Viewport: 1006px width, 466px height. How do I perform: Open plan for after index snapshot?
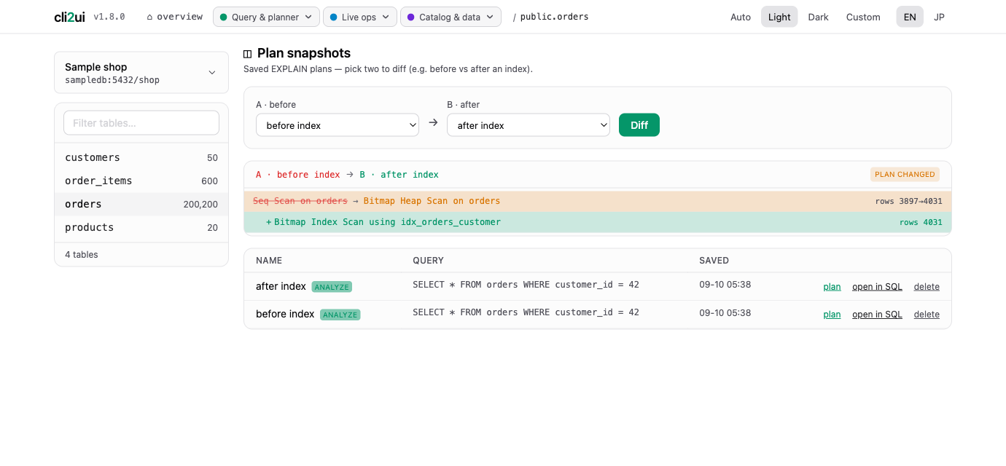[832, 287]
